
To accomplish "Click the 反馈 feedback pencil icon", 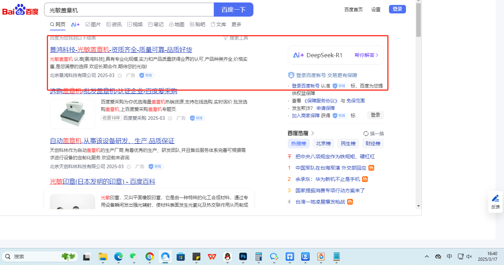I will [496, 198].
